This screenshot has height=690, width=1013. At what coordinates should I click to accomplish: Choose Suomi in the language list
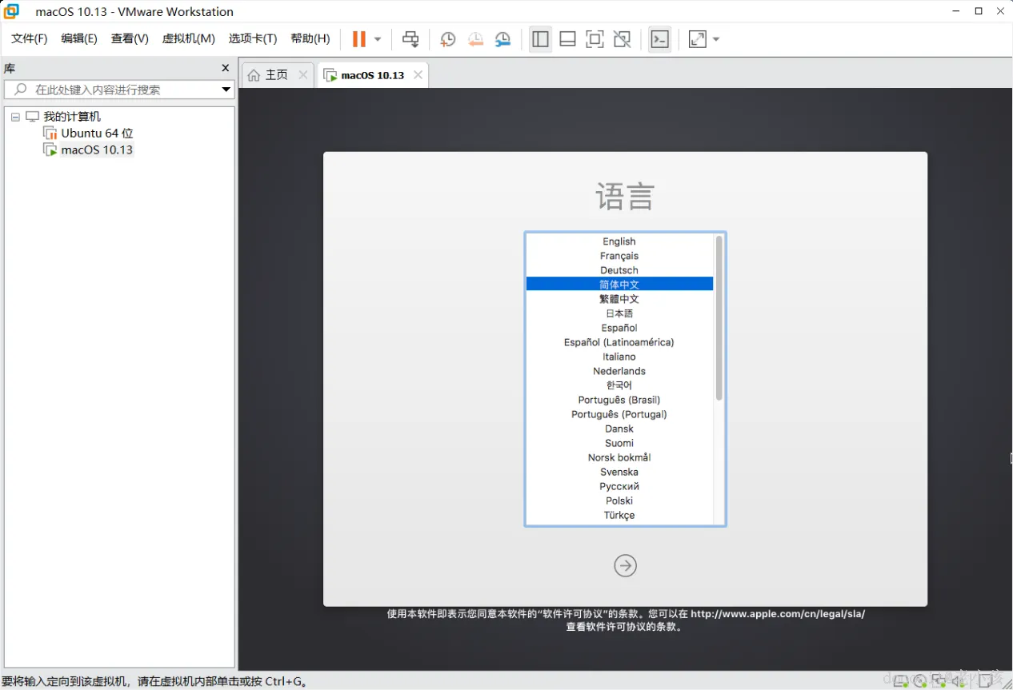[x=619, y=443]
